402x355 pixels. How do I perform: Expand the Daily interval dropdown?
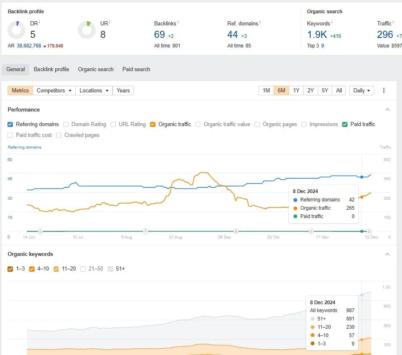click(x=362, y=90)
